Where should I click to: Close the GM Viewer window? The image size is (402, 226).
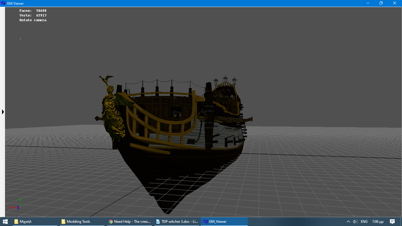pos(395,3)
